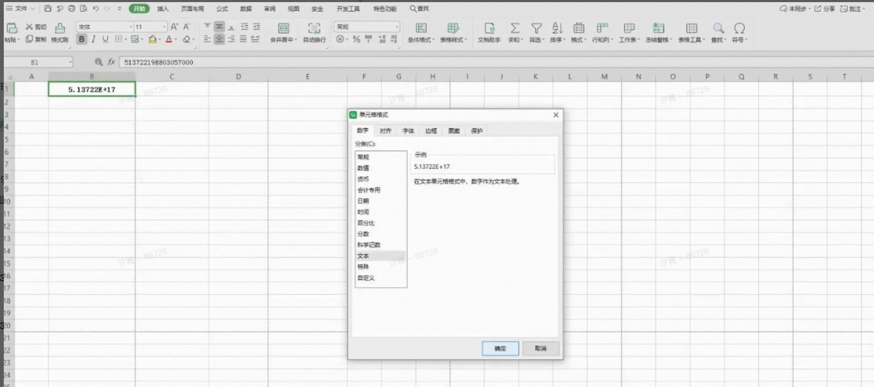This screenshot has height=387, width=874.
Task: Select the 自定义 category in the list
Action: pos(380,278)
